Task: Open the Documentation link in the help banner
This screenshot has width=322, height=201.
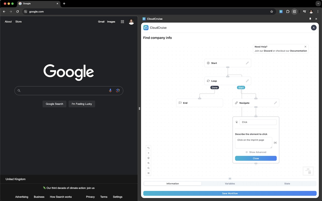Action: [x=299, y=51]
